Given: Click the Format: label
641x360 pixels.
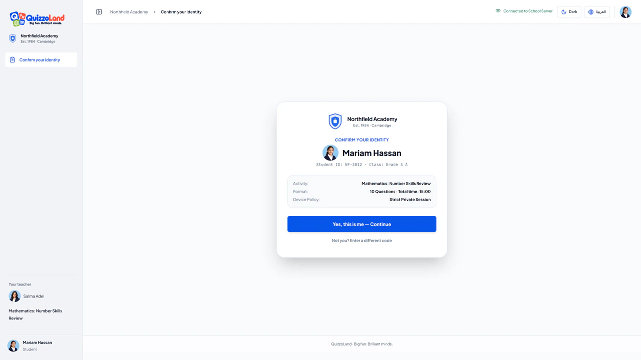Looking at the screenshot, I should (300, 191).
